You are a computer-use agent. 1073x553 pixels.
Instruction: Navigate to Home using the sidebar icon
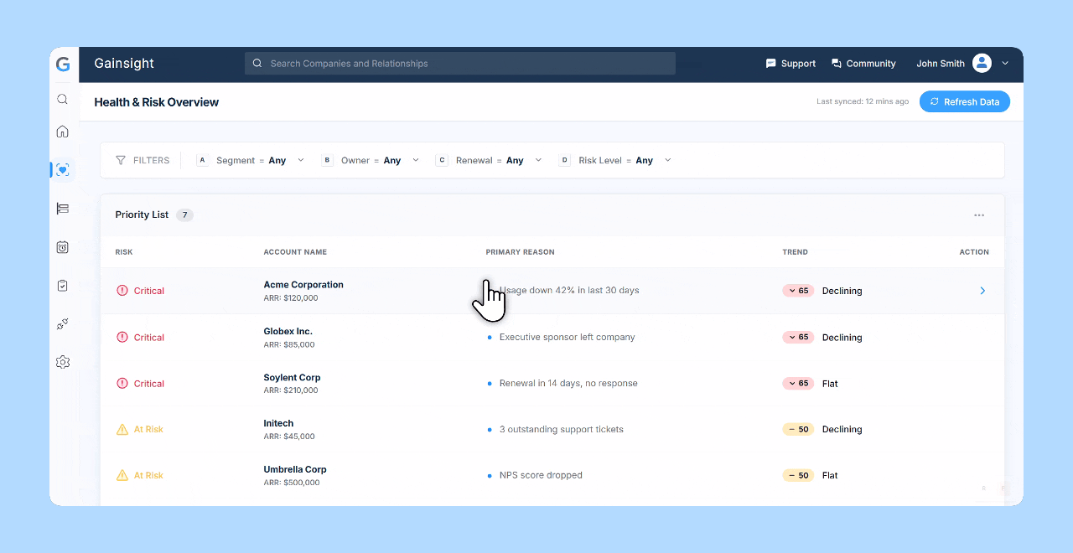point(62,132)
